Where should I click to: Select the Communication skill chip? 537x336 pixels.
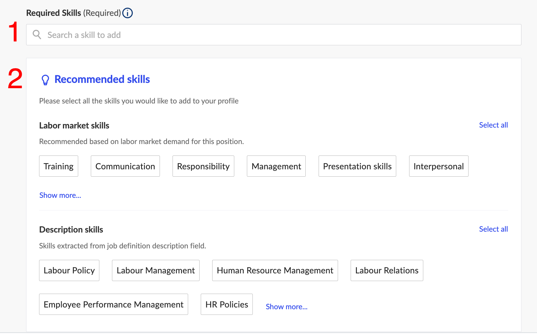125,166
